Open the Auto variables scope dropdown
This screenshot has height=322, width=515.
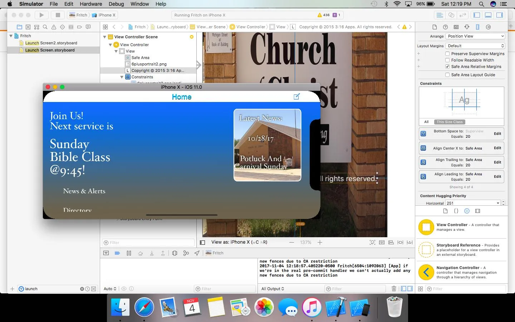(110, 289)
